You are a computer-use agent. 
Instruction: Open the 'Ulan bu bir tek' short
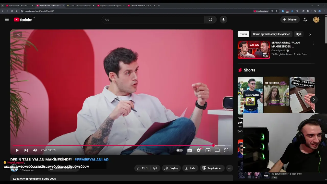[302, 95]
